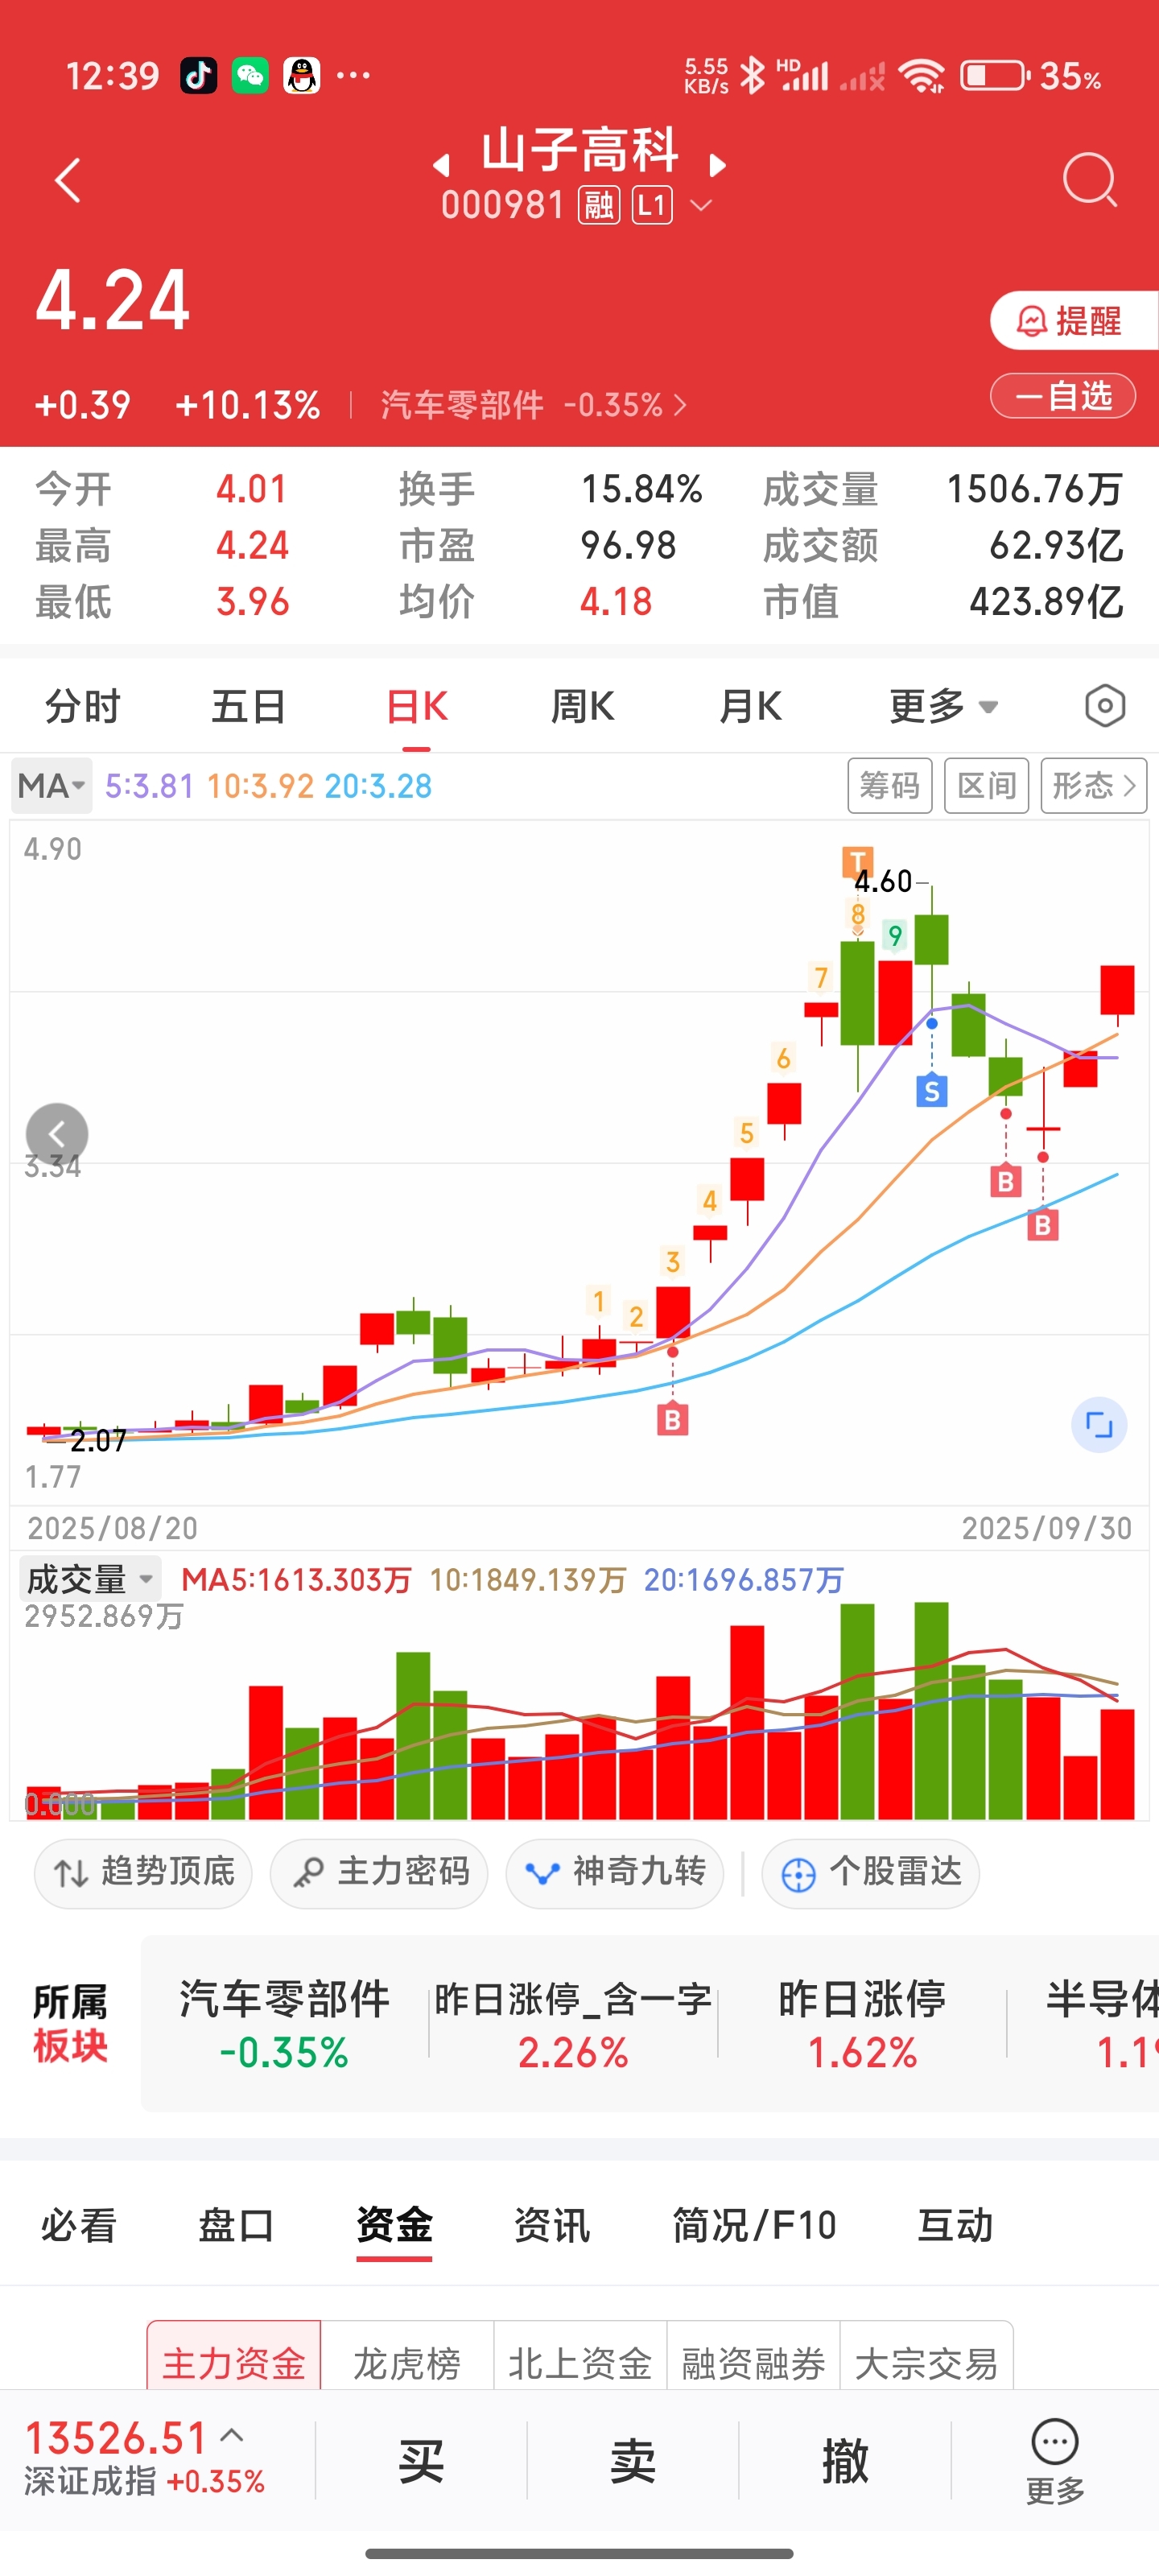Tap 市盈 96.98 value

coord(629,546)
